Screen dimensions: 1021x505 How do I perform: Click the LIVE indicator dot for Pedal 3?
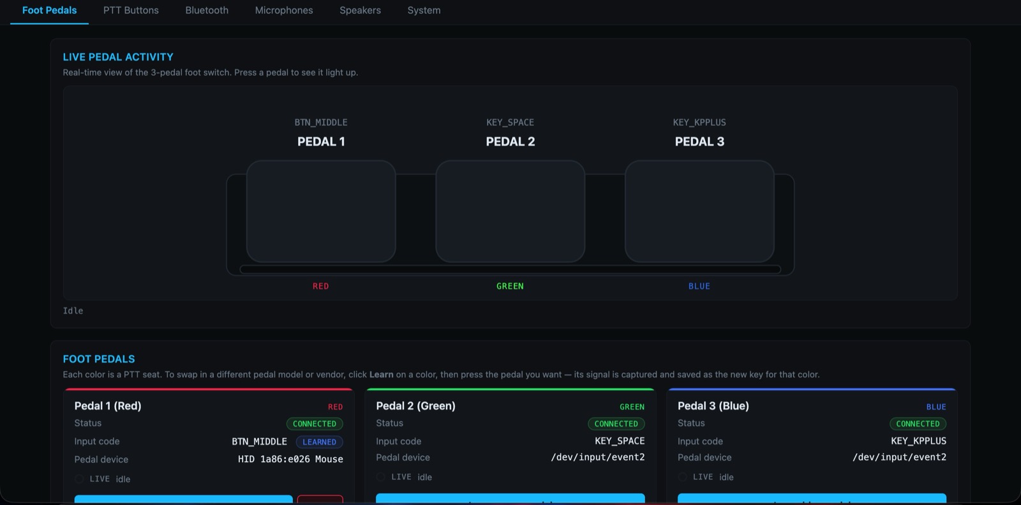[682, 477]
